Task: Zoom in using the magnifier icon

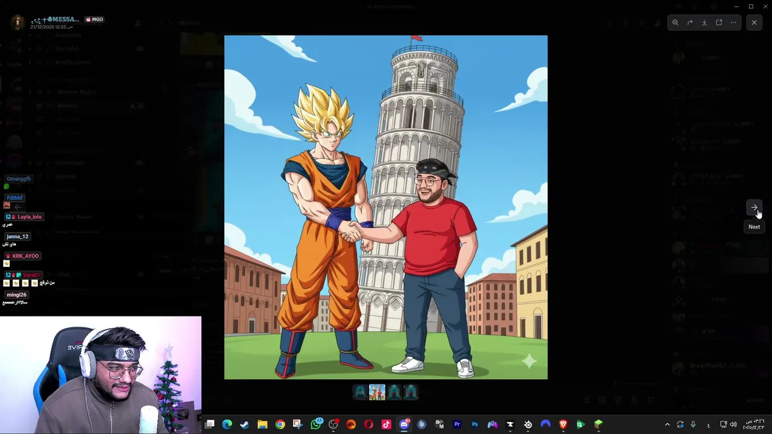Action: (x=675, y=22)
